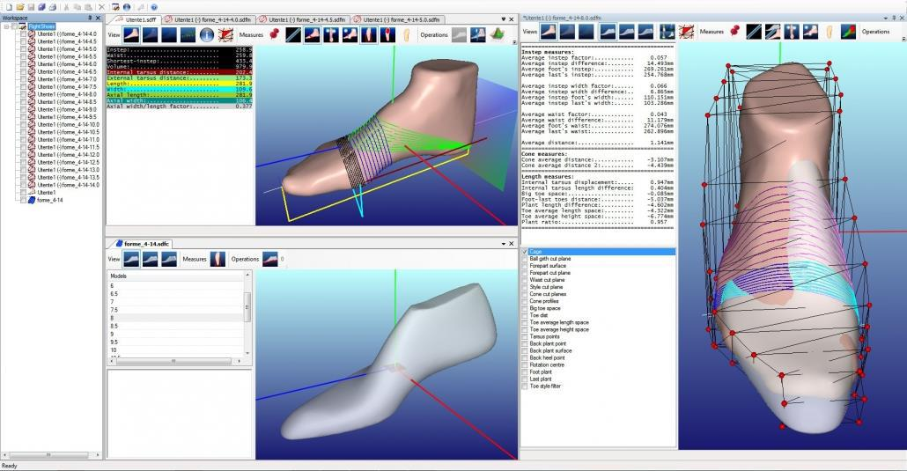The image size is (907, 471).
Task: Click the beige footprint icon in Utente1.sdff toolbar
Action: [x=407, y=34]
